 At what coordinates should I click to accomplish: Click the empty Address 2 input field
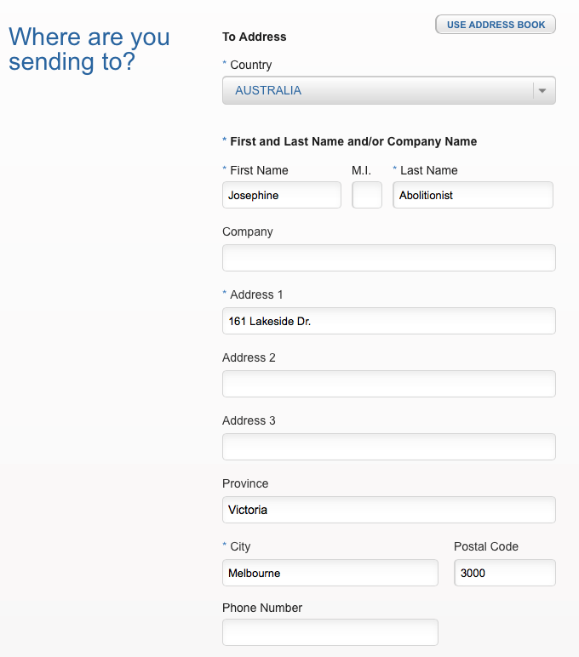click(x=388, y=384)
